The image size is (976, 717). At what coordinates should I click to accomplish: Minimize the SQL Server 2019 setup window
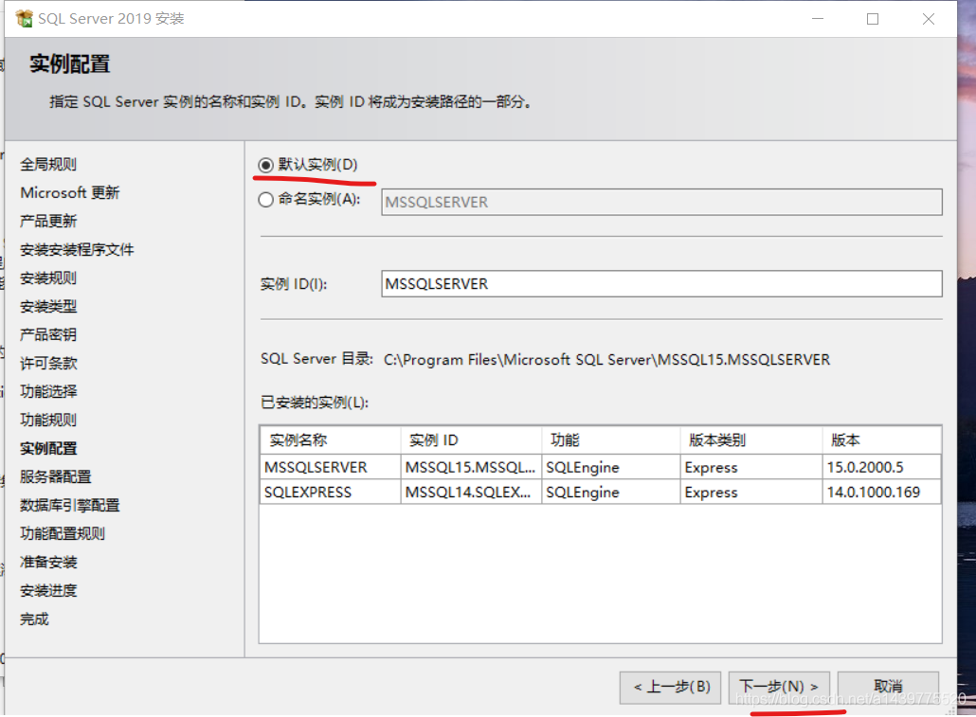point(818,19)
